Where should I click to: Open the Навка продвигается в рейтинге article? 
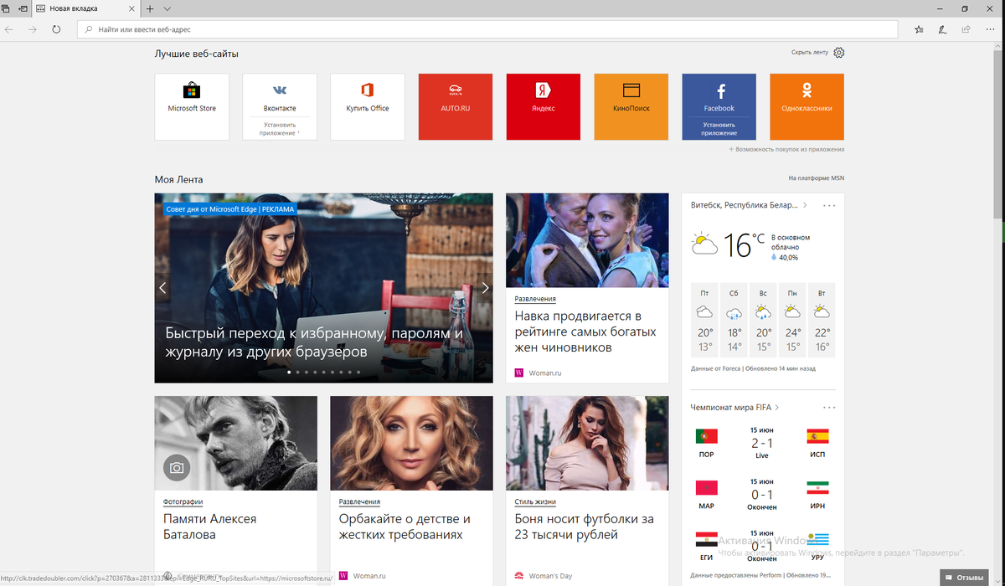pyautogui.click(x=587, y=288)
